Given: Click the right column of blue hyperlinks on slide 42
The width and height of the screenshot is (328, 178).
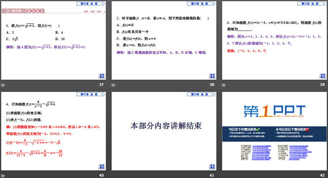Looking at the screenshot, I should pos(300,153).
